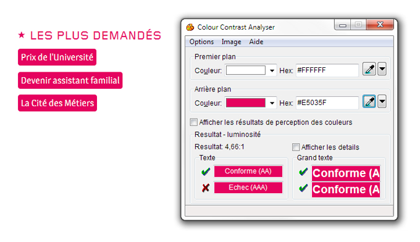Expand the Premier plan Couleur dropdown
Screen dimensions: 420x242
272,70
